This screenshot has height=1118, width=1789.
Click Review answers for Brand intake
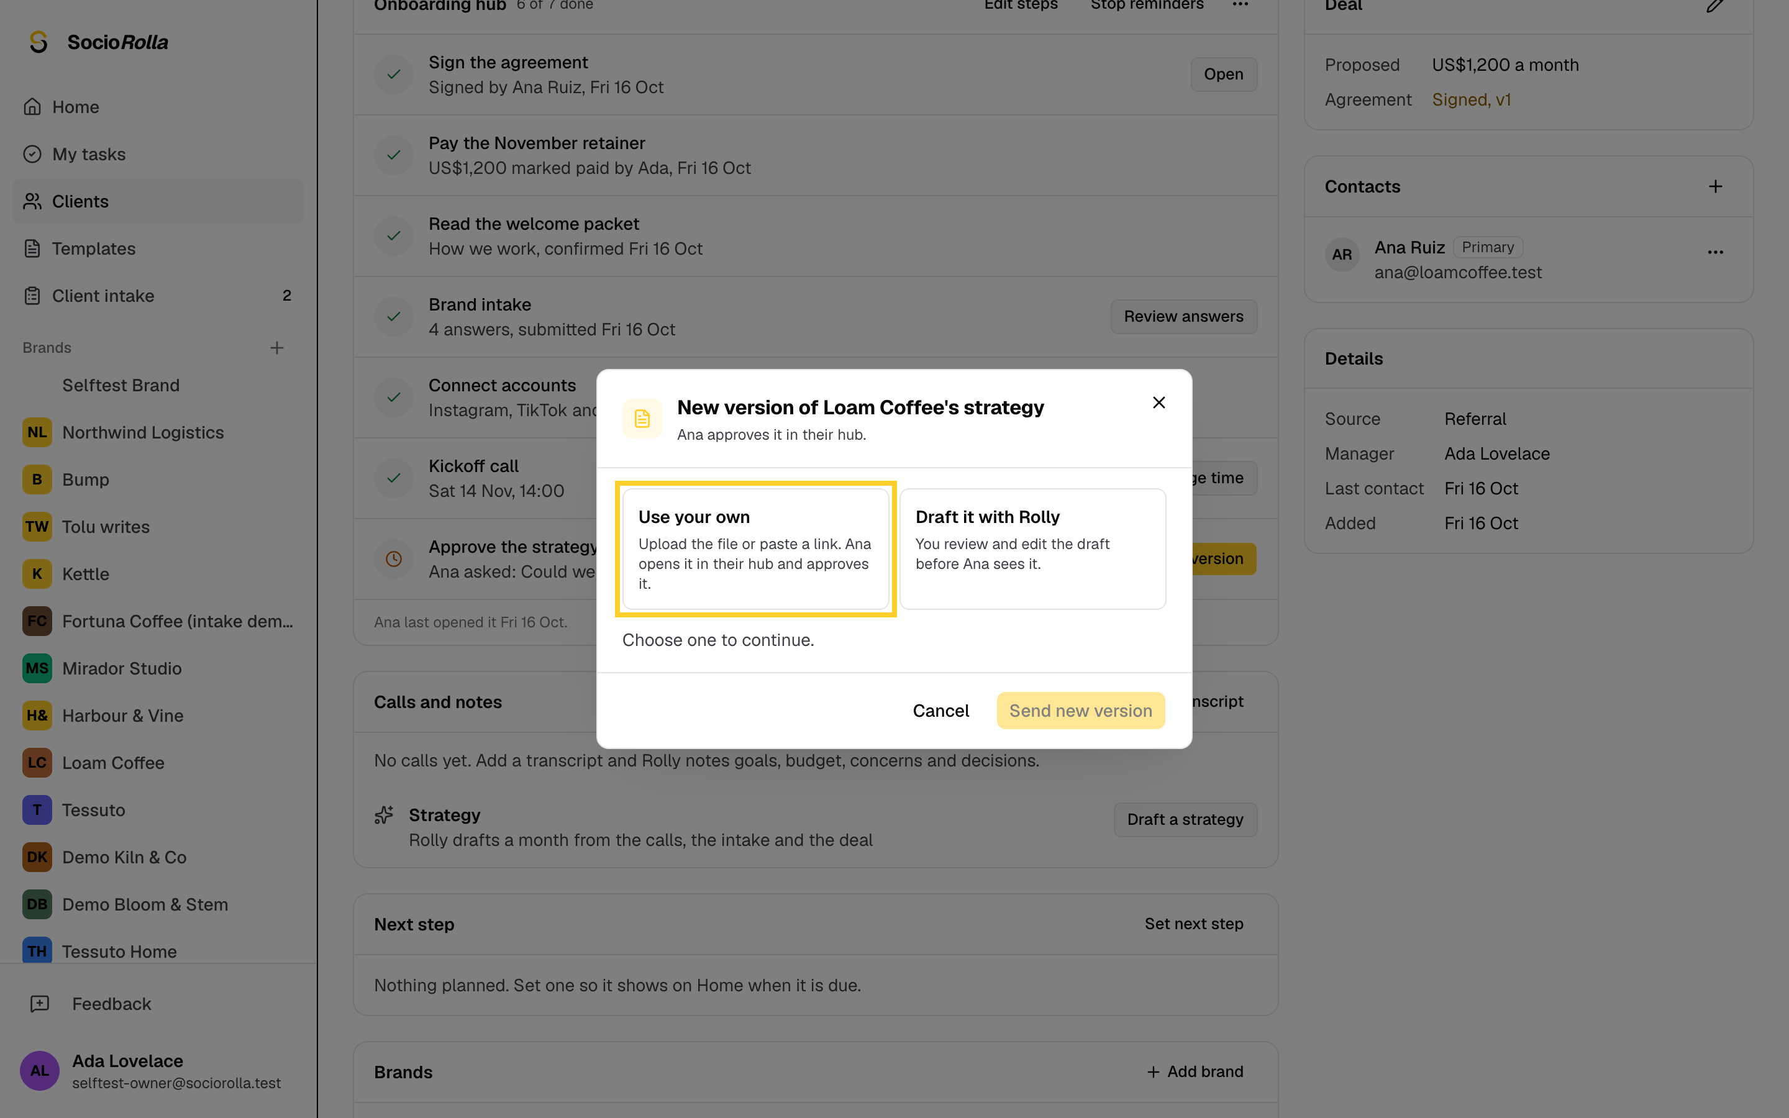(1183, 317)
